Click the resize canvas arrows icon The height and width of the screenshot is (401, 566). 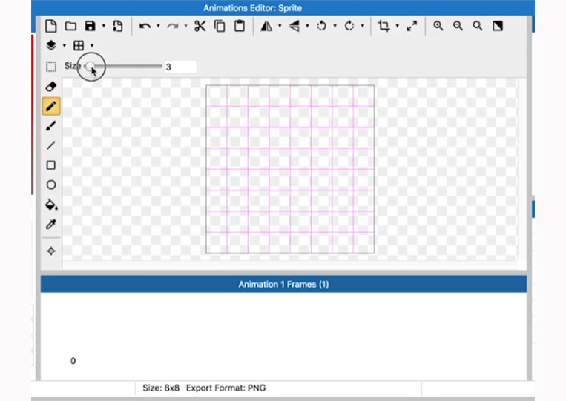tap(412, 26)
